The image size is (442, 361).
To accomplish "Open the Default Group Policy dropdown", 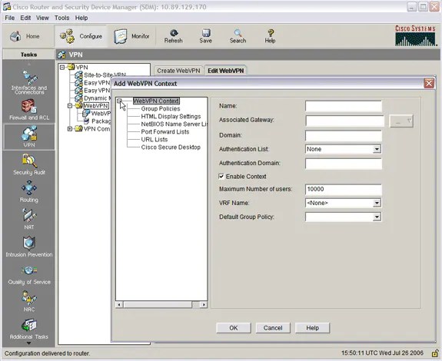I will tap(377, 217).
